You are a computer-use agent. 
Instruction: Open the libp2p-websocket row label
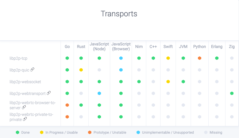pos(25,82)
